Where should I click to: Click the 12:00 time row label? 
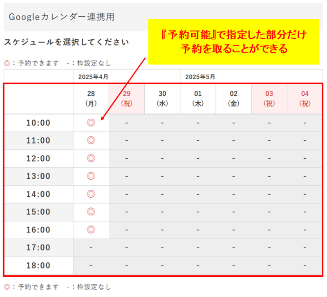pyautogui.click(x=38, y=158)
